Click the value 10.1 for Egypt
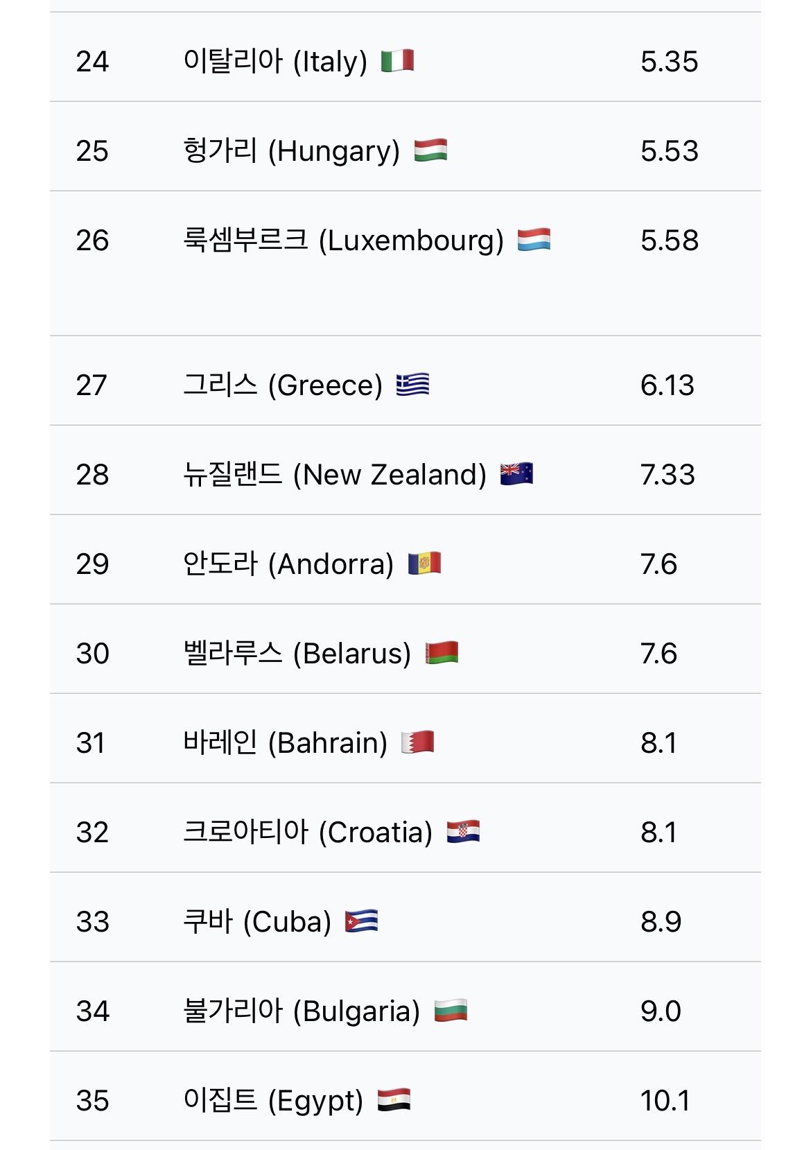The image size is (811, 1150). tap(665, 1101)
